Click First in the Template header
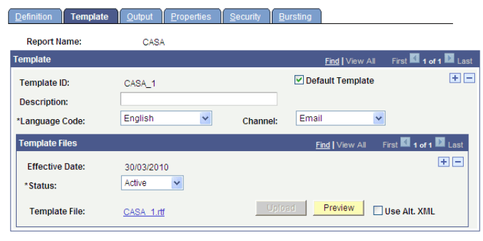This screenshot has height=241, width=483. click(x=399, y=61)
